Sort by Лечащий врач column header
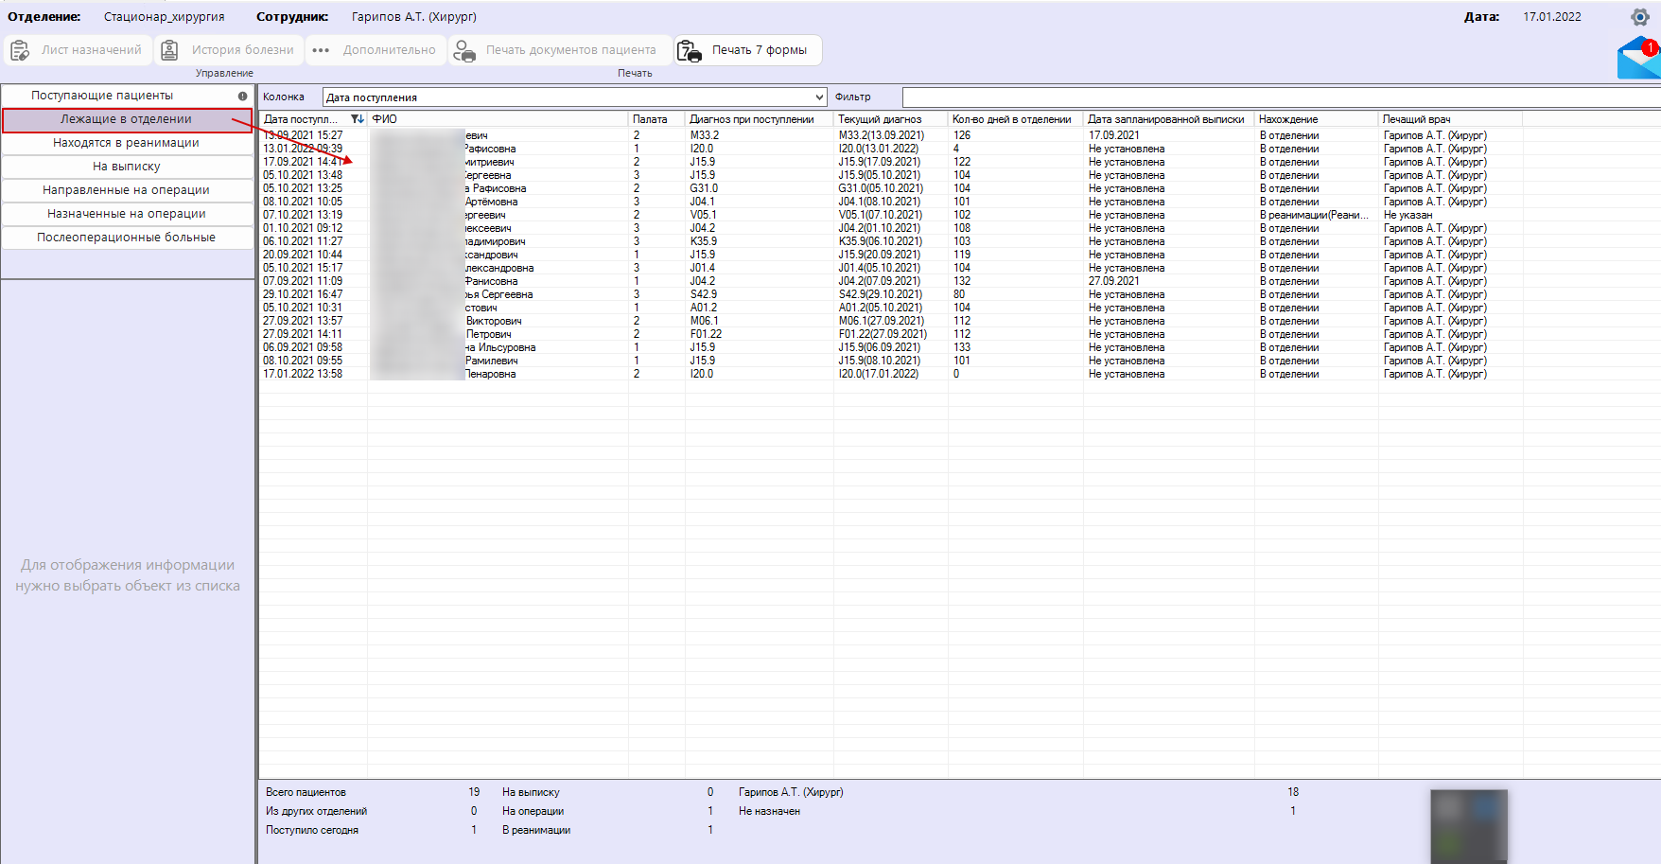This screenshot has height=864, width=1661. tap(1451, 119)
